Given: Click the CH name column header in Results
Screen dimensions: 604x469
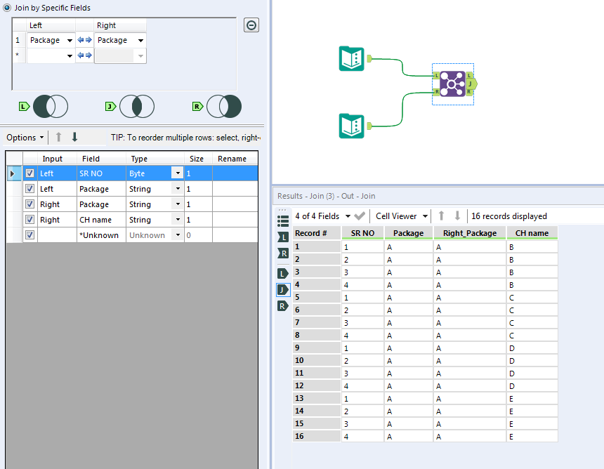Looking at the screenshot, I should [x=532, y=233].
